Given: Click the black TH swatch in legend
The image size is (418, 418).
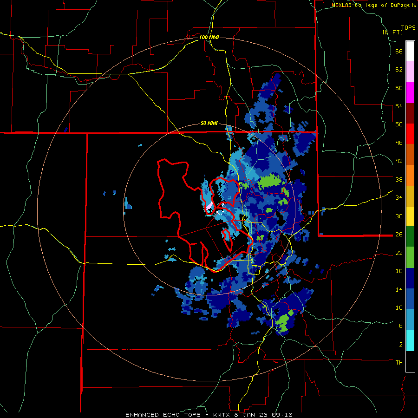Looking at the screenshot, I should coord(410,361).
